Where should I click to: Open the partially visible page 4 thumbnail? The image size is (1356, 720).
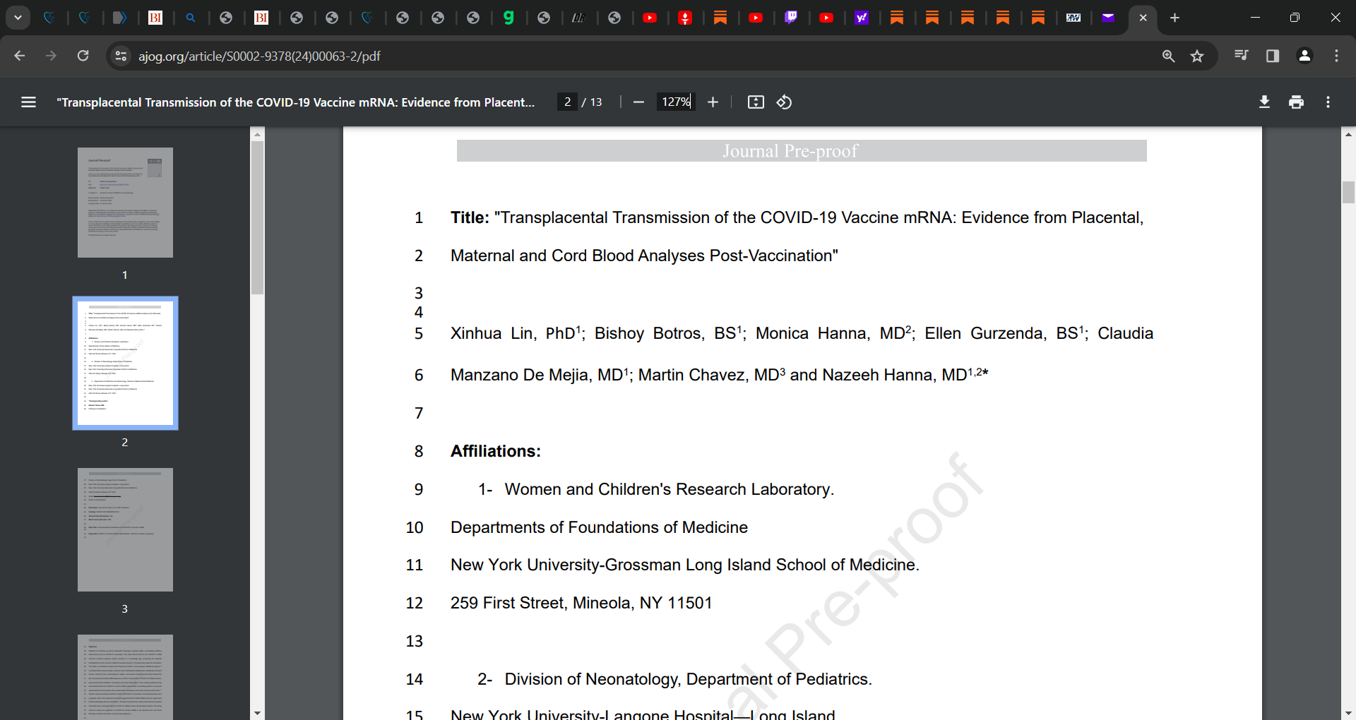[x=125, y=677]
